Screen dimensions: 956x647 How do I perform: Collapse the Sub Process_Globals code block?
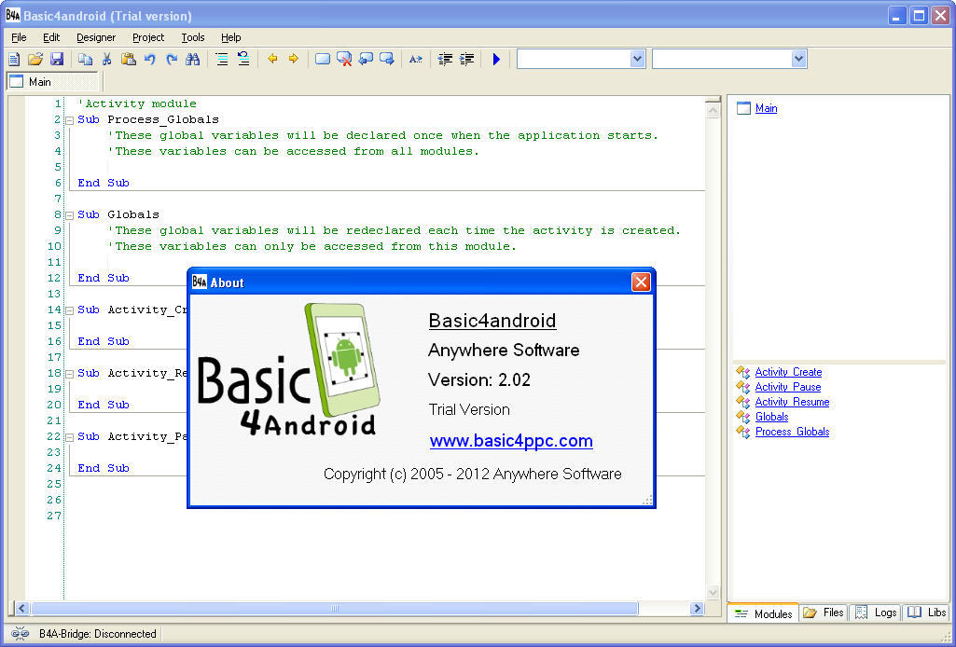click(x=69, y=119)
